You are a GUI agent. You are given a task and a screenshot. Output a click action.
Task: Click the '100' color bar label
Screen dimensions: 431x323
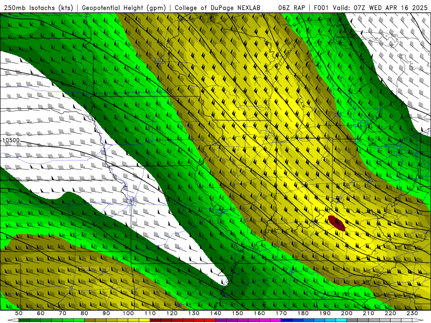pyautogui.click(x=128, y=313)
